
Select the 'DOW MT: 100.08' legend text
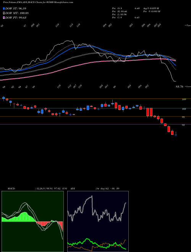[x=17, y=13]
